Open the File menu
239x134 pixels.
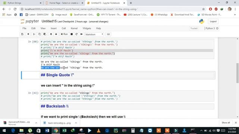tap(24, 28)
